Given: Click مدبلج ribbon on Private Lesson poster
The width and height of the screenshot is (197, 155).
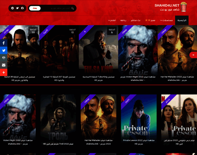Looking at the screenshot, I should coord(168,101).
